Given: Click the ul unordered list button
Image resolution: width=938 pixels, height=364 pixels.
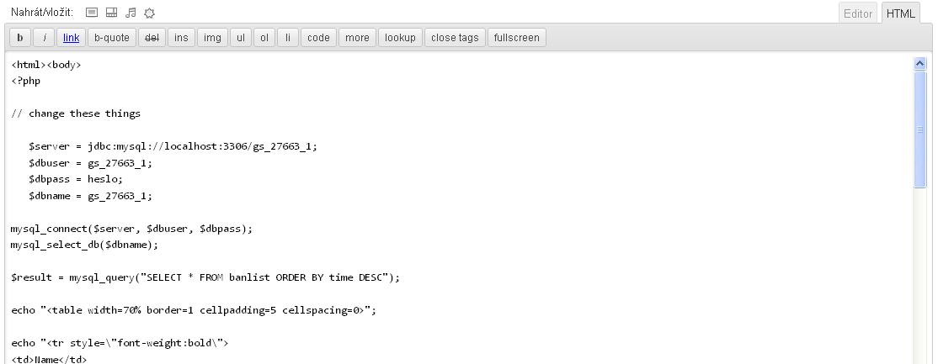Looking at the screenshot, I should 241,38.
